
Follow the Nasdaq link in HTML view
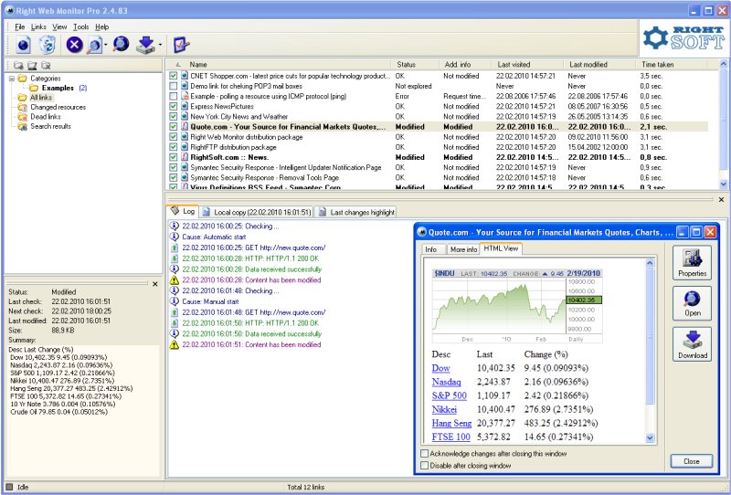tap(446, 382)
